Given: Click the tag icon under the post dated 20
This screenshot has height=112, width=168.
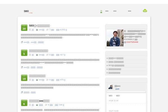Looking at the screenshot, I should click(22, 42).
